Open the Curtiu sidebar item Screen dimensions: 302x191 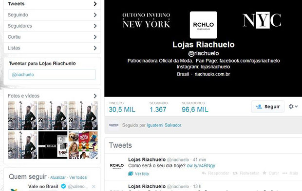tap(52, 37)
